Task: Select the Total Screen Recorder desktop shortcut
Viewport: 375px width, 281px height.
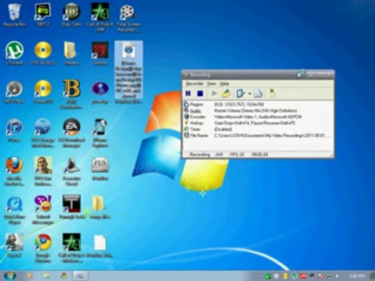Action: (x=129, y=18)
